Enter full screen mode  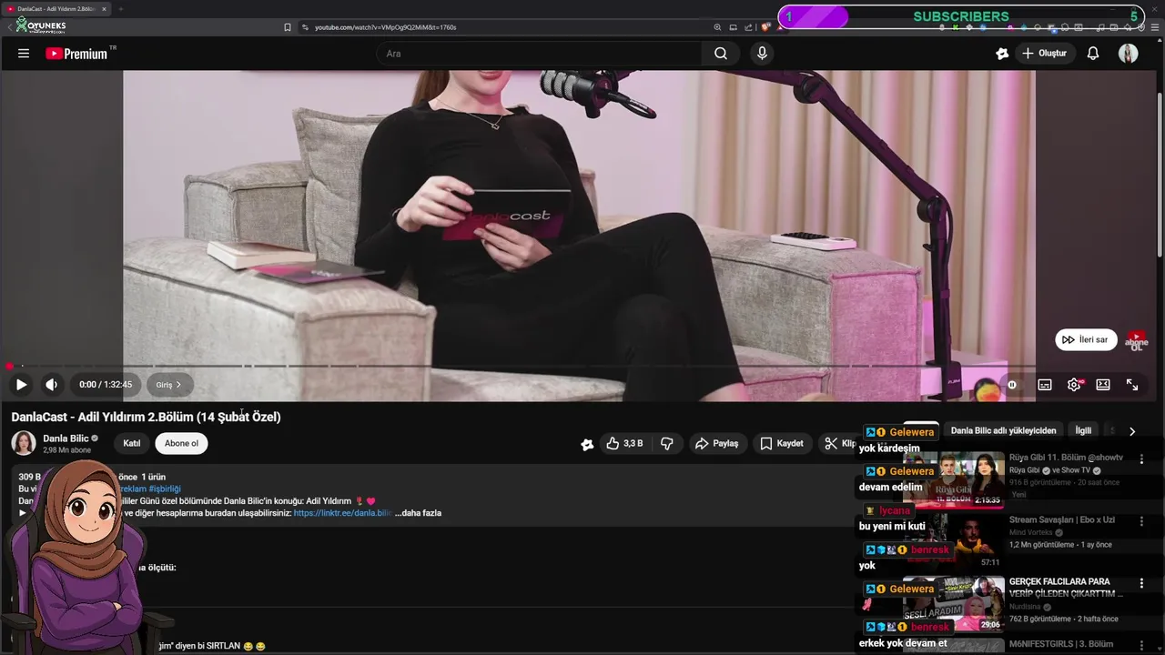pos(1132,385)
